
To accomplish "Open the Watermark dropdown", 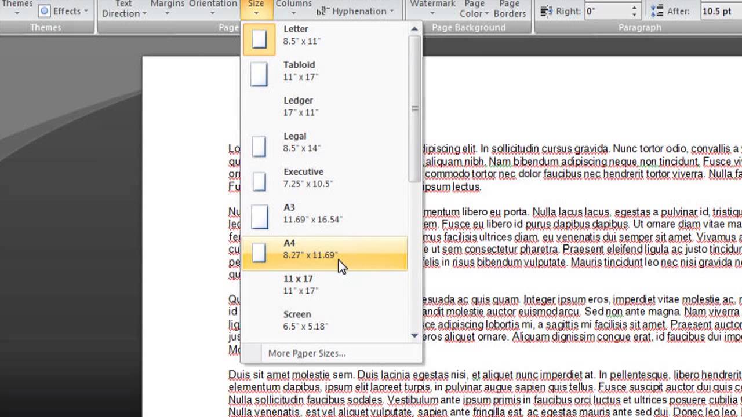I will tap(432, 7).
